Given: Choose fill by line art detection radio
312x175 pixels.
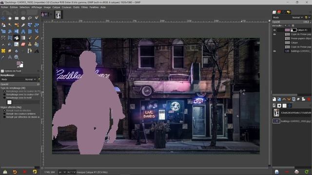Looking at the screenshot, I should click(x=4, y=117).
